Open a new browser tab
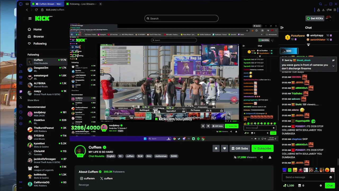The width and height of the screenshot is (339, 191). coord(100,4)
